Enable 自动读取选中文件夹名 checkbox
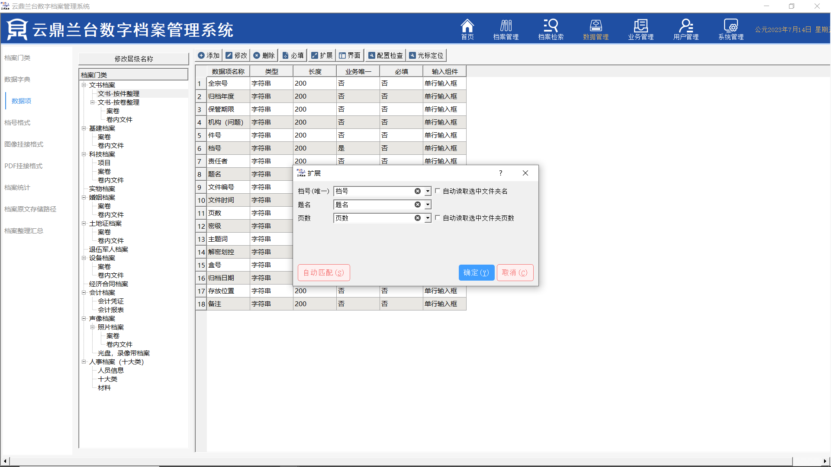 [x=438, y=191]
